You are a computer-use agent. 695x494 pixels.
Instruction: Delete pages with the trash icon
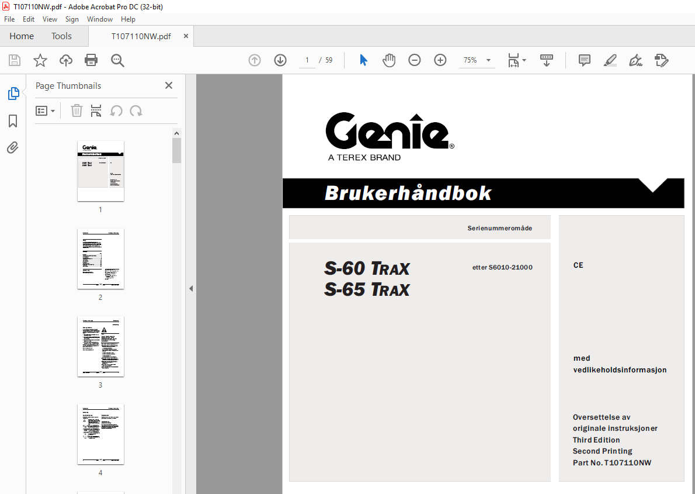77,110
